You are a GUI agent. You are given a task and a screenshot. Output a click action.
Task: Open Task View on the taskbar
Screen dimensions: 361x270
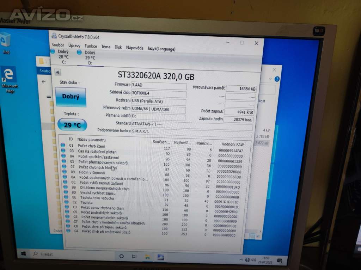coord(134,256)
